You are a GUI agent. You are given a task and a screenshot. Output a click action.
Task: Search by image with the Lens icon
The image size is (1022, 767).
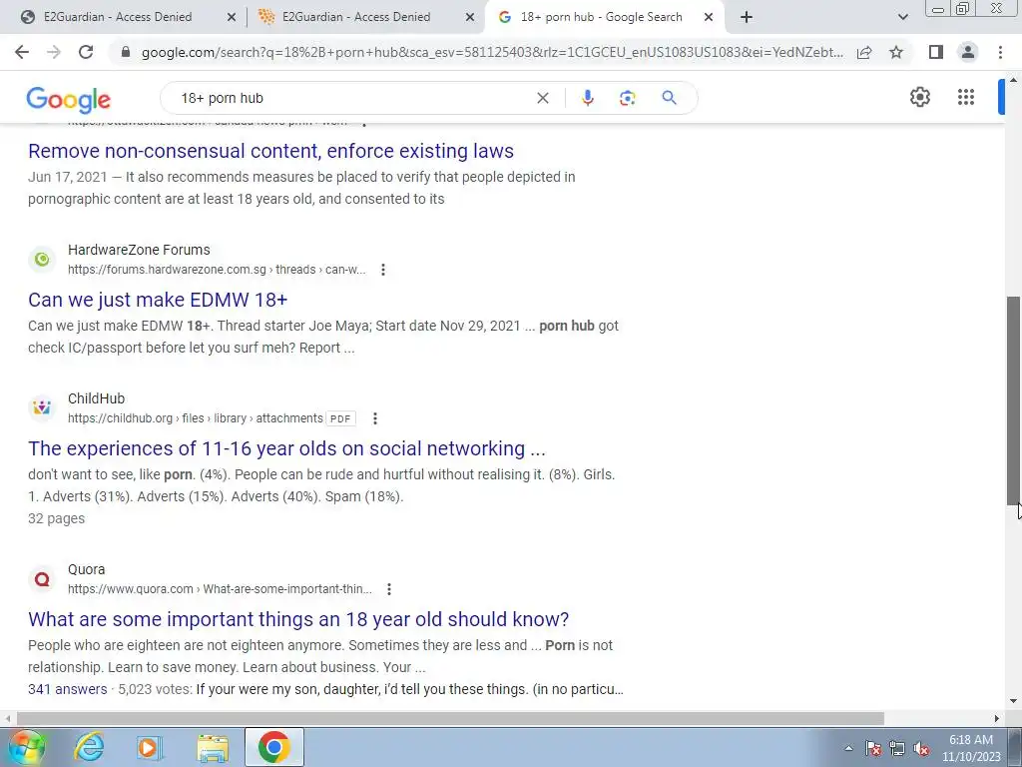tap(627, 98)
